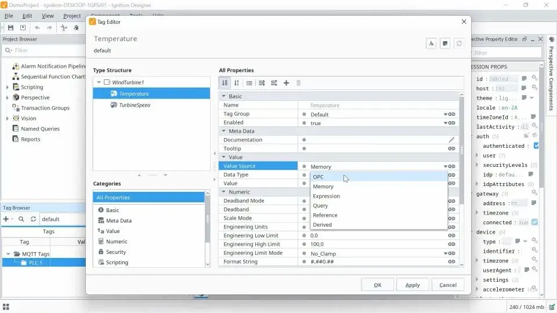Click the binding link icon for Format String

(x=452, y=261)
